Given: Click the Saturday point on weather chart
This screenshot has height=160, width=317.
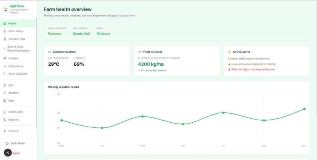Looking at the screenshot, I should coord(264,120).
